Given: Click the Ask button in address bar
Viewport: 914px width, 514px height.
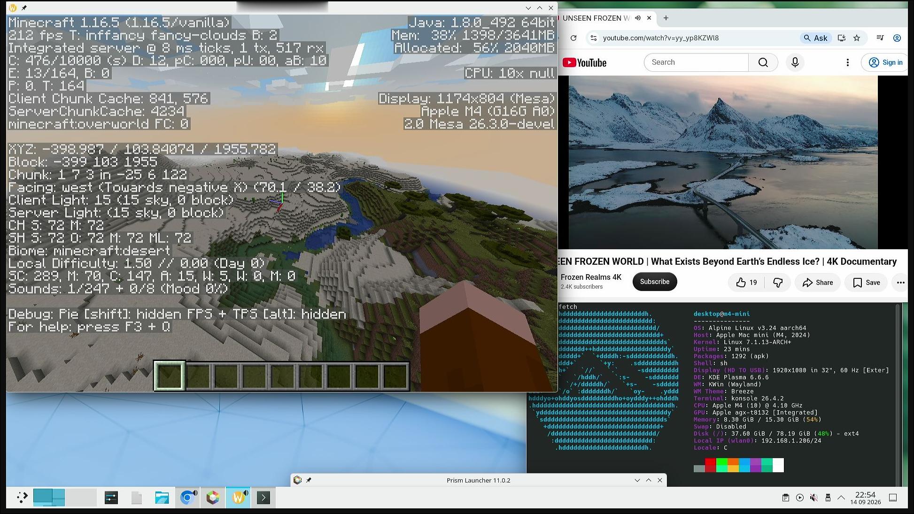Looking at the screenshot, I should click(x=815, y=38).
